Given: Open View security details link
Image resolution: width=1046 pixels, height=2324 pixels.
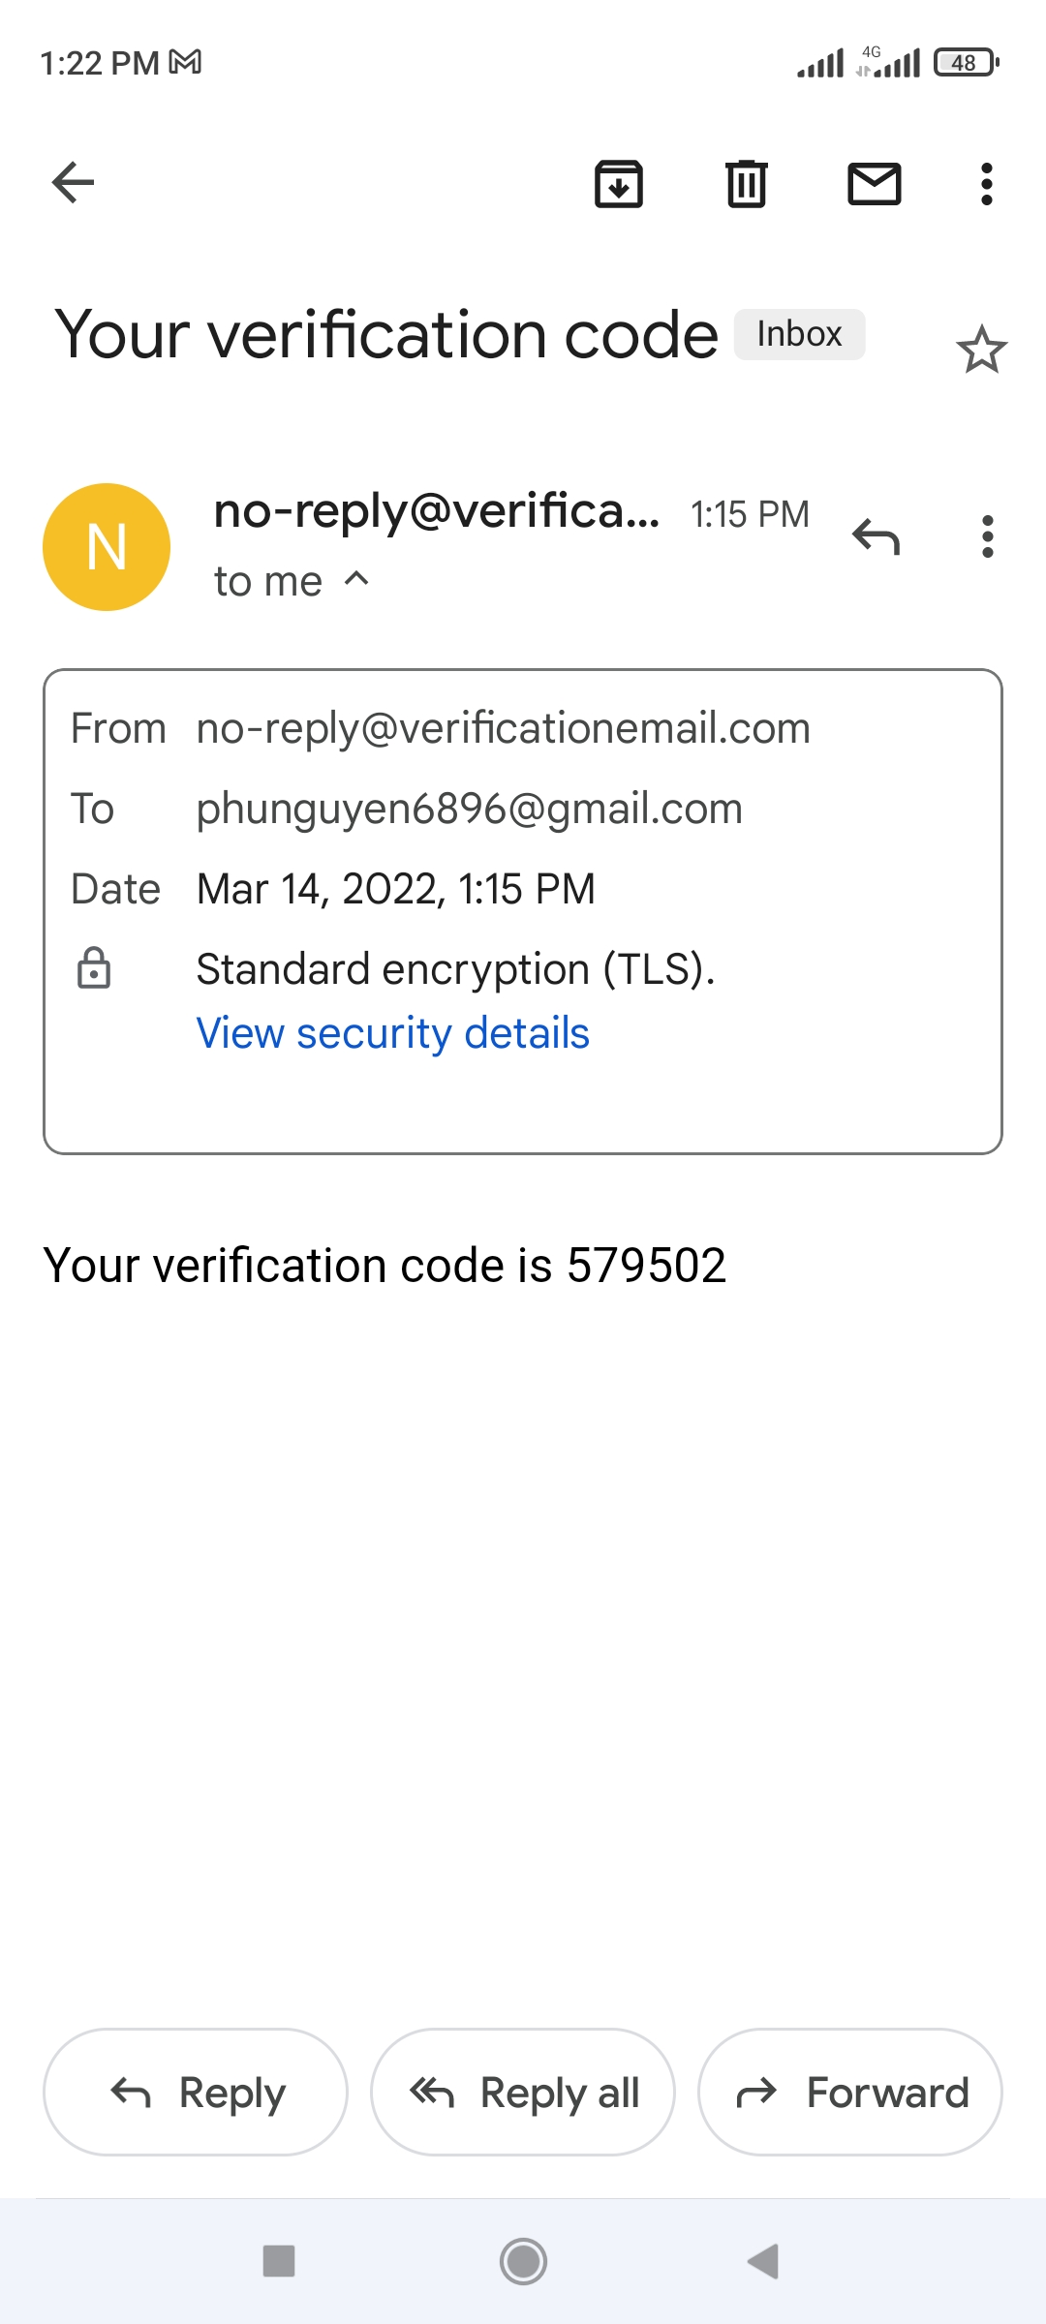Looking at the screenshot, I should (x=392, y=1033).
